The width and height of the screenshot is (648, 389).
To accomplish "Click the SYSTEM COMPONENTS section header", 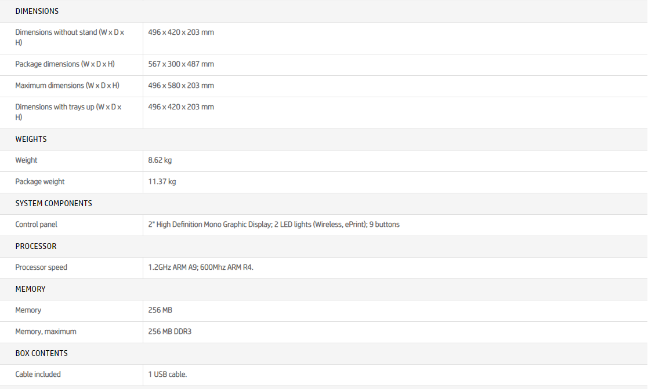I will [53, 203].
